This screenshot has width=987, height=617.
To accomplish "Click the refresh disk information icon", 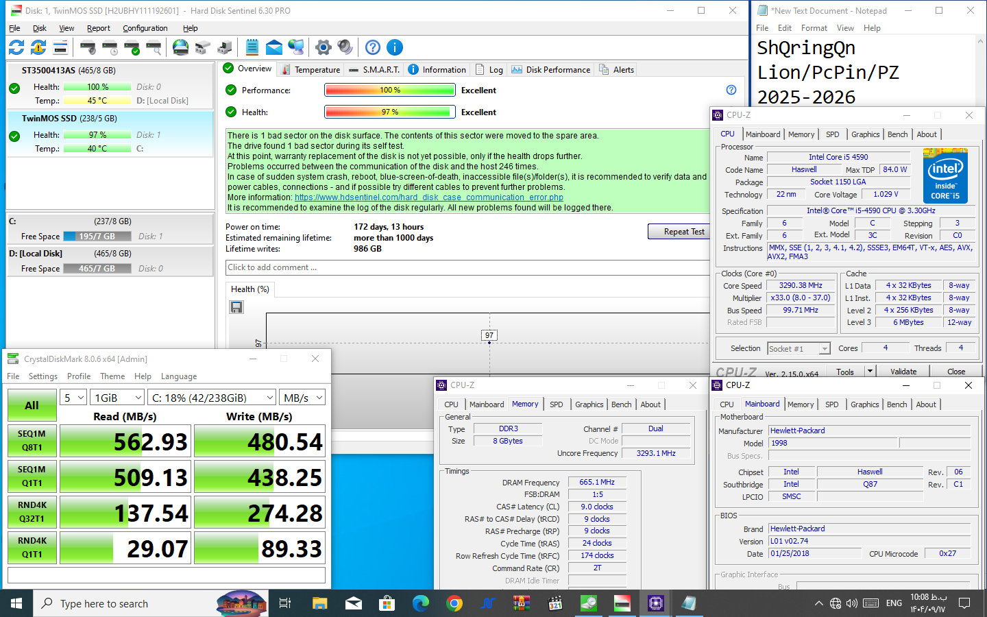I will pyautogui.click(x=16, y=47).
